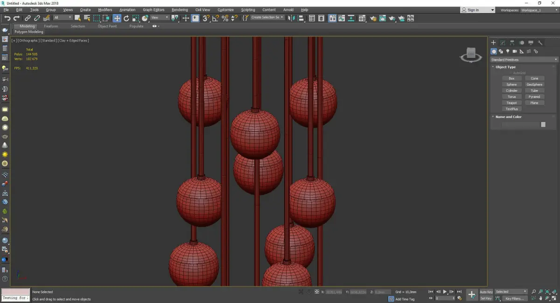This screenshot has width=560, height=303.
Task: Open the Modifiers menu
Action: click(x=105, y=10)
